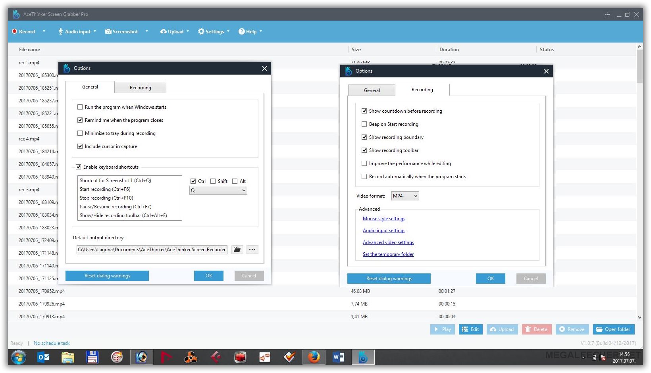Click OK in the Options dialog with Video format
Image resolution: width=651 pixels, height=373 pixels.
tap(491, 279)
